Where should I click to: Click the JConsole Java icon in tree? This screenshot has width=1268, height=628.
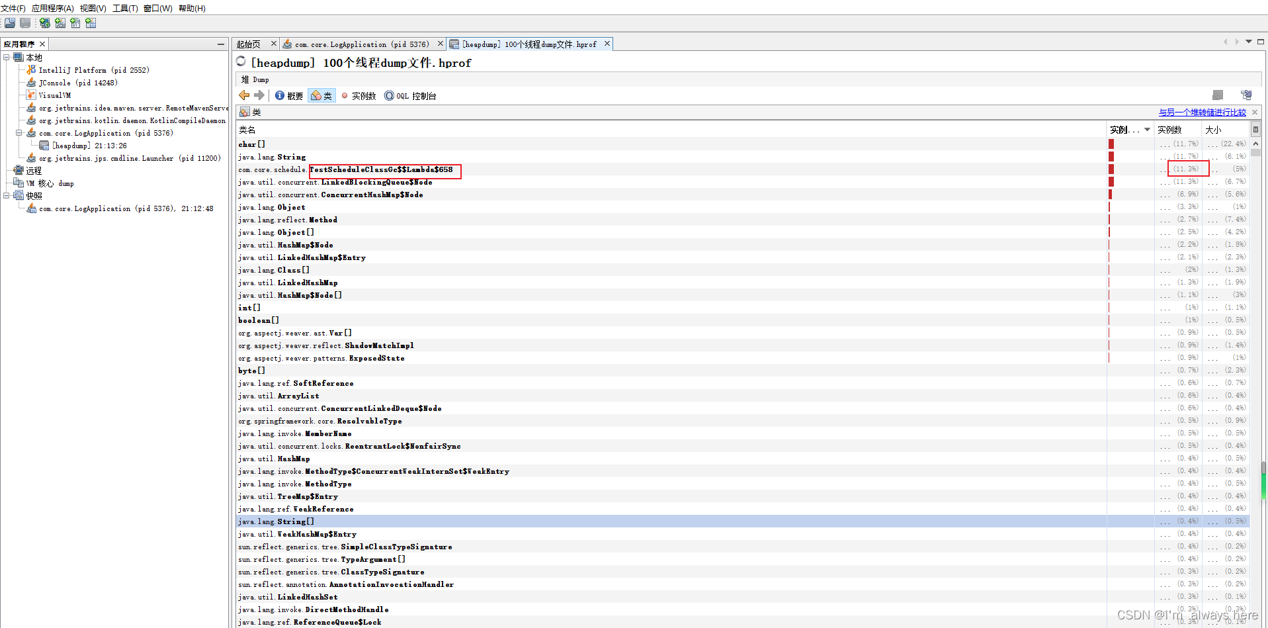(31, 82)
